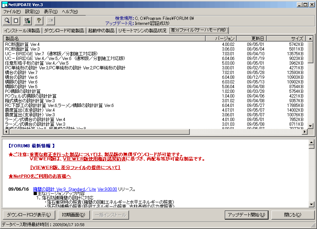Click the product list scroll down arrow

click(x=310, y=126)
